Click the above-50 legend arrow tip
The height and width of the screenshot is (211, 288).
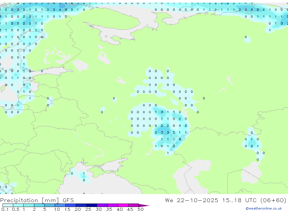pyautogui.click(x=144, y=205)
